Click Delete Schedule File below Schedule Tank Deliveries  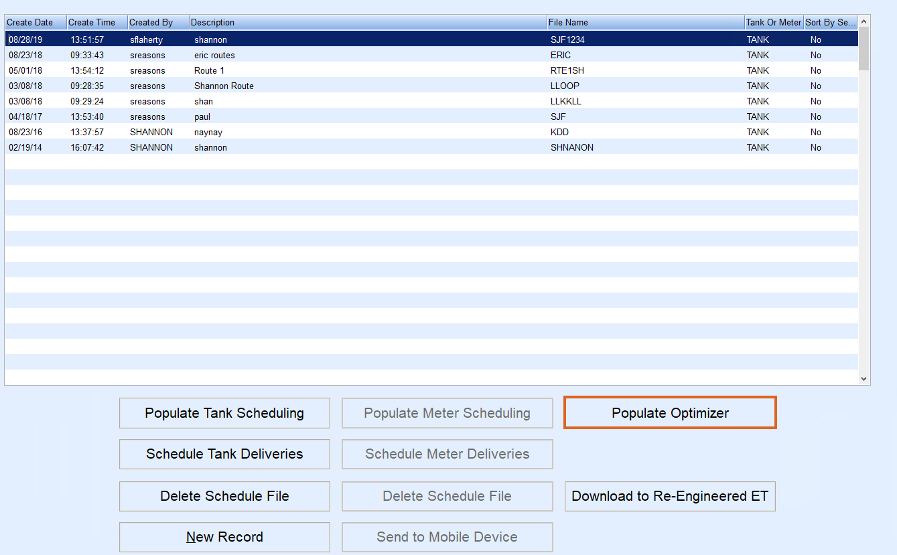click(224, 496)
